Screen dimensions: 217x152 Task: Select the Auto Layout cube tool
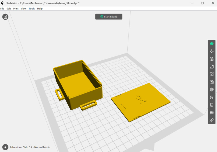coord(211,89)
